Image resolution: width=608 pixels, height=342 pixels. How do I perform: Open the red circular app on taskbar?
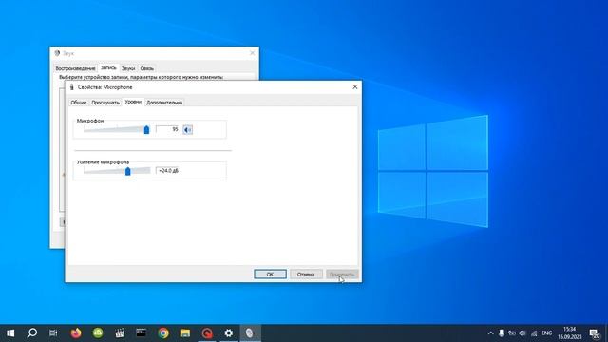click(x=207, y=333)
